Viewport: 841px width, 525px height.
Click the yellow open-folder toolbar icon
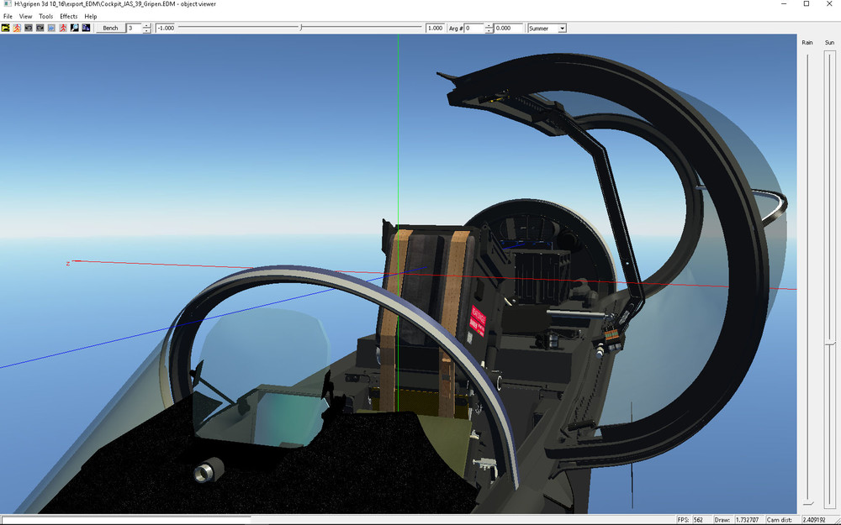5,28
